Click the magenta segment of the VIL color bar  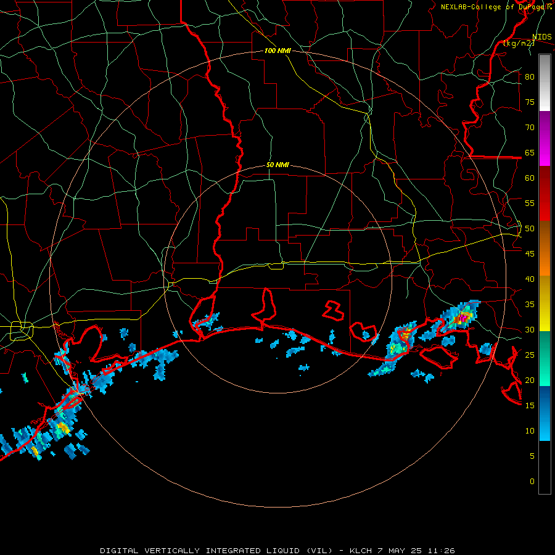(x=545, y=138)
